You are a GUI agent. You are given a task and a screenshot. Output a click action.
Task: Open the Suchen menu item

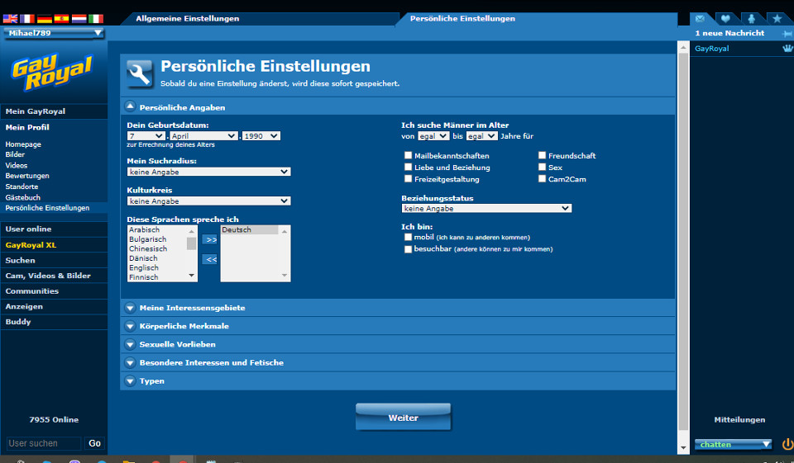tap(21, 260)
